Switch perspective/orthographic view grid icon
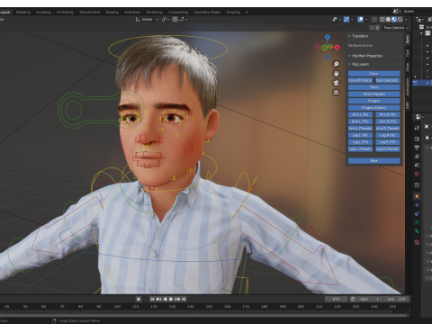The image size is (432, 324). pyautogui.click(x=337, y=92)
